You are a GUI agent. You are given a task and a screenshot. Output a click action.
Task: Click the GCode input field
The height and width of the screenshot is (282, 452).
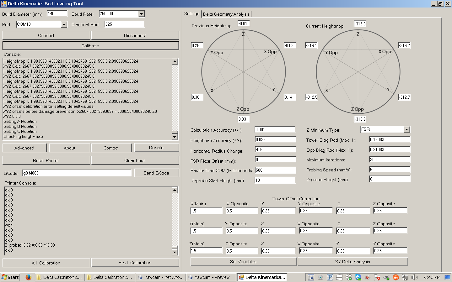point(77,173)
